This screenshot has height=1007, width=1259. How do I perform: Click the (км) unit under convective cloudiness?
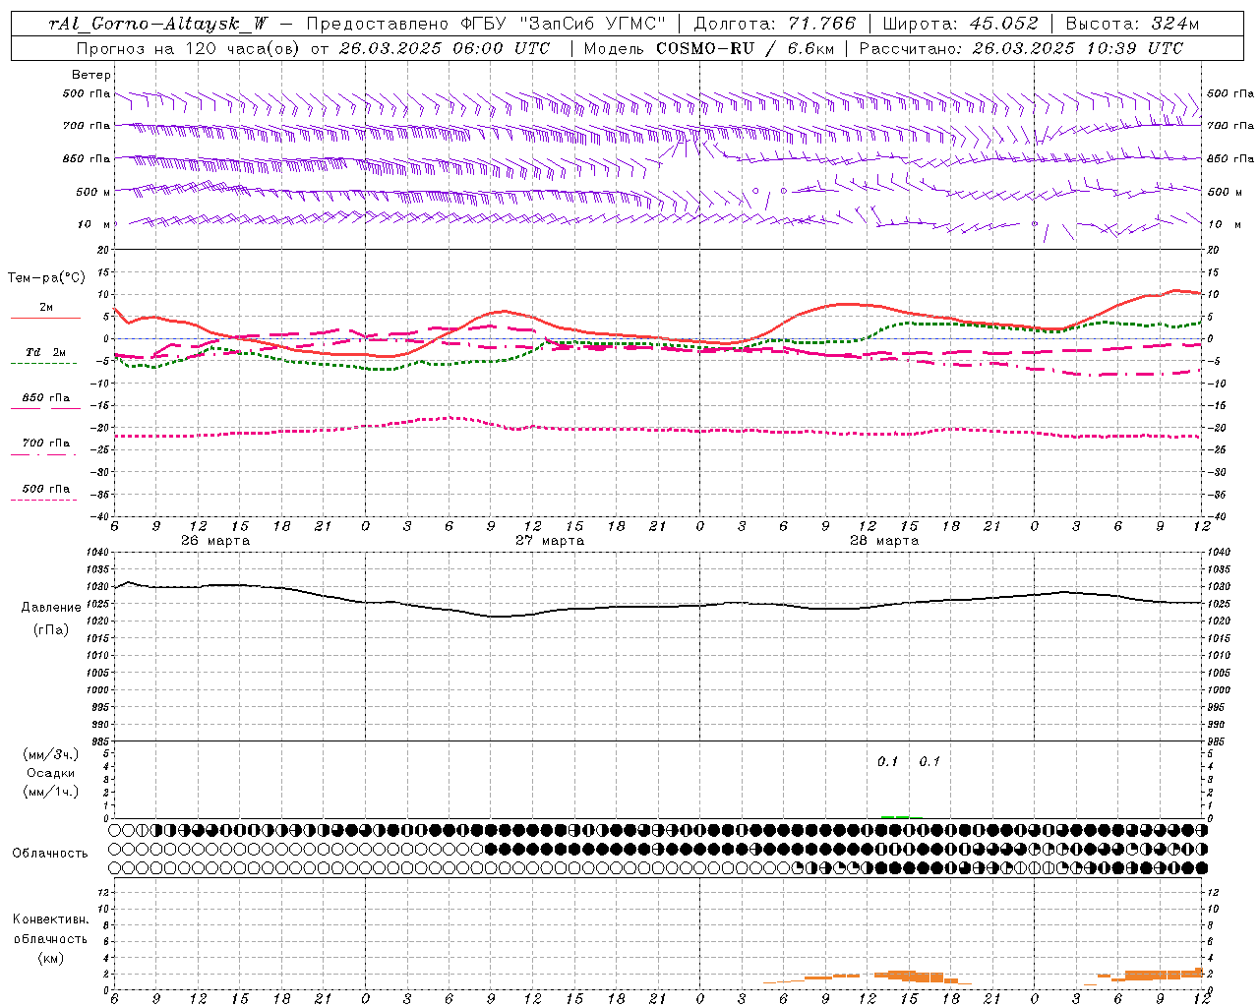point(50,958)
